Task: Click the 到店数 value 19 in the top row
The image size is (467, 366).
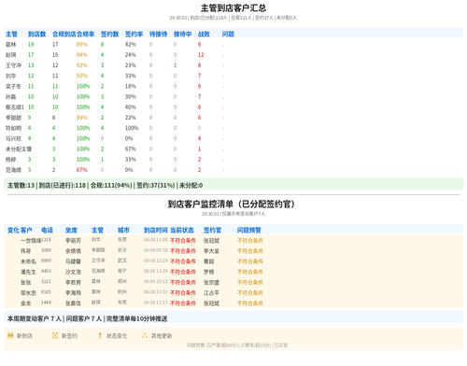Action: (x=31, y=45)
